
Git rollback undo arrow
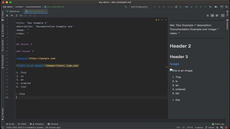[x=210, y=7]
